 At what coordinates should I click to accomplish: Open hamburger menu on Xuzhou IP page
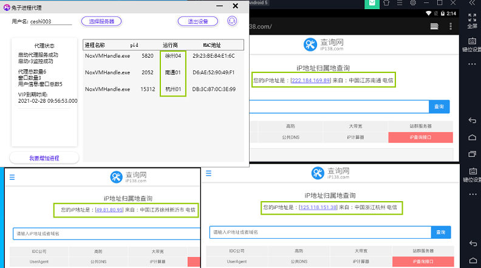coord(12,177)
